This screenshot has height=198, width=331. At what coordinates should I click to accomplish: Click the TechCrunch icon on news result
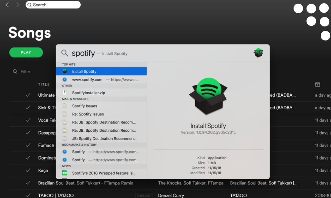coord(65,173)
